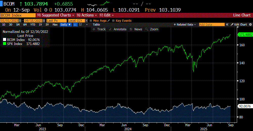Click the BCOM Index security field
This screenshot has width=253, height=131.
point(18,15)
